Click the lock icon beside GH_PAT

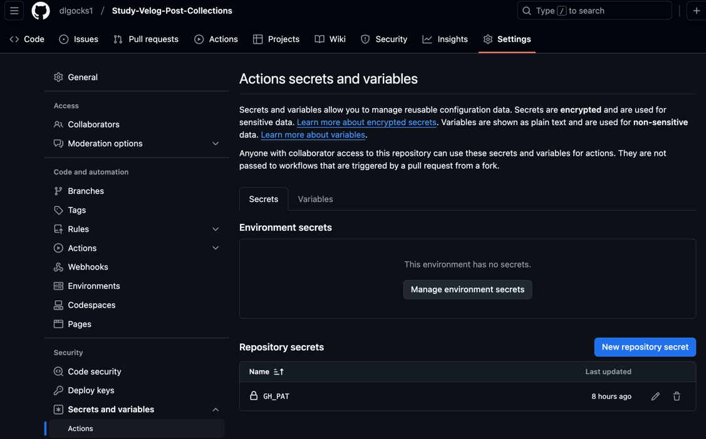click(x=254, y=395)
